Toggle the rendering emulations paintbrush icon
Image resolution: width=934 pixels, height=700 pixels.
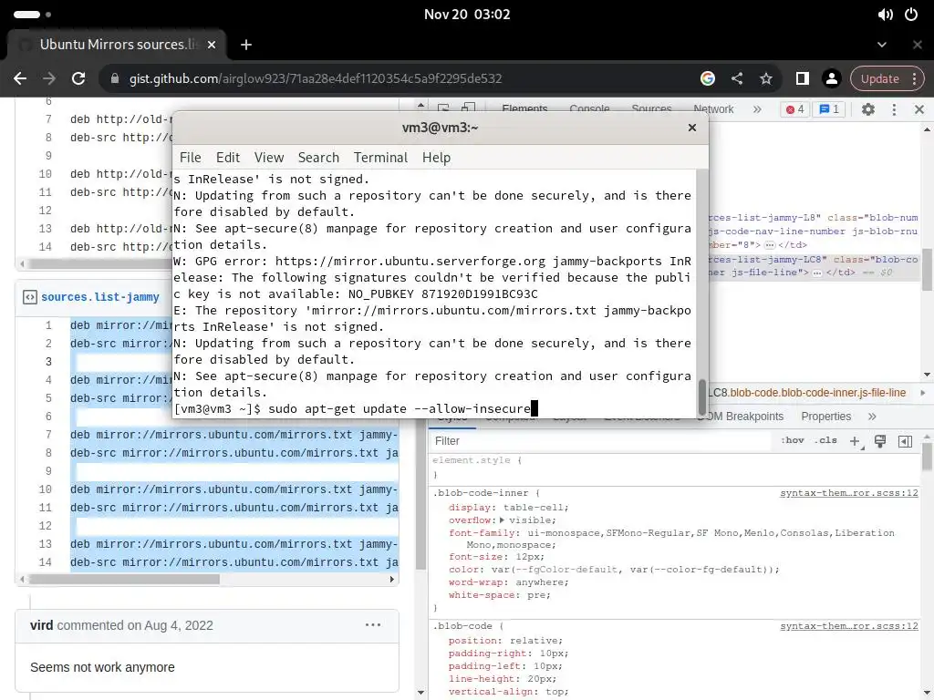tap(880, 441)
